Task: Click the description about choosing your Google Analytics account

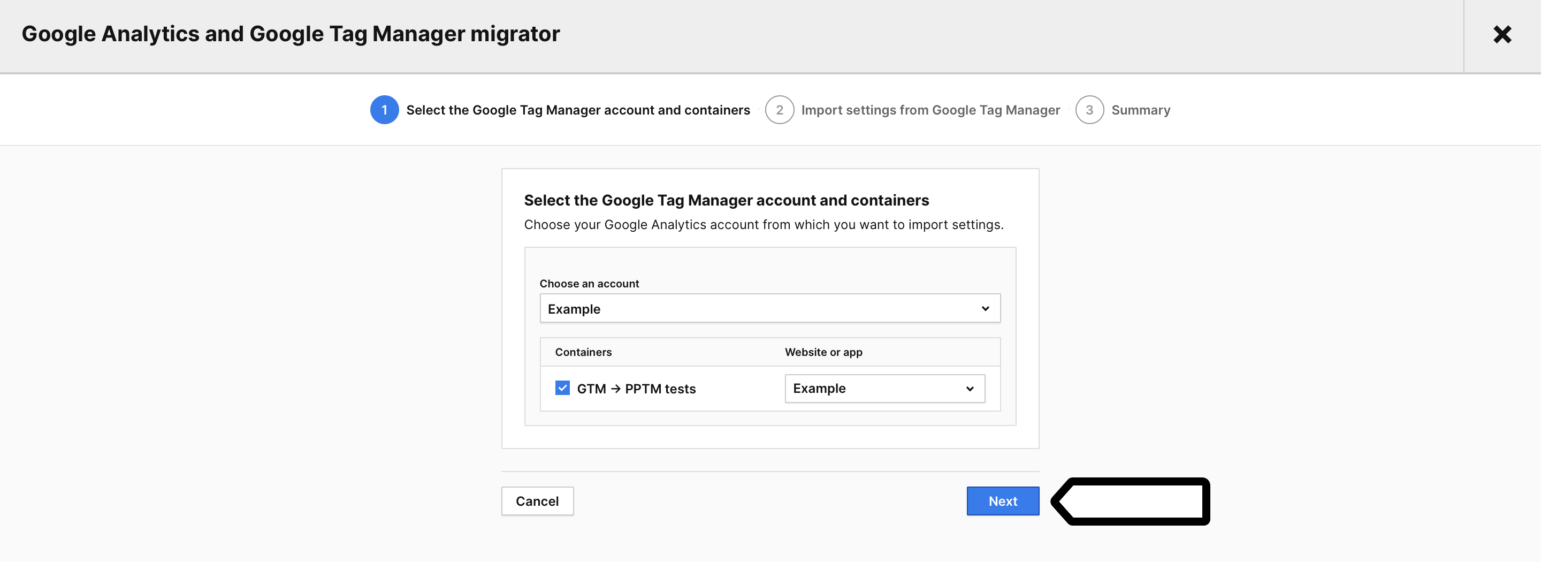Action: pyautogui.click(x=764, y=225)
